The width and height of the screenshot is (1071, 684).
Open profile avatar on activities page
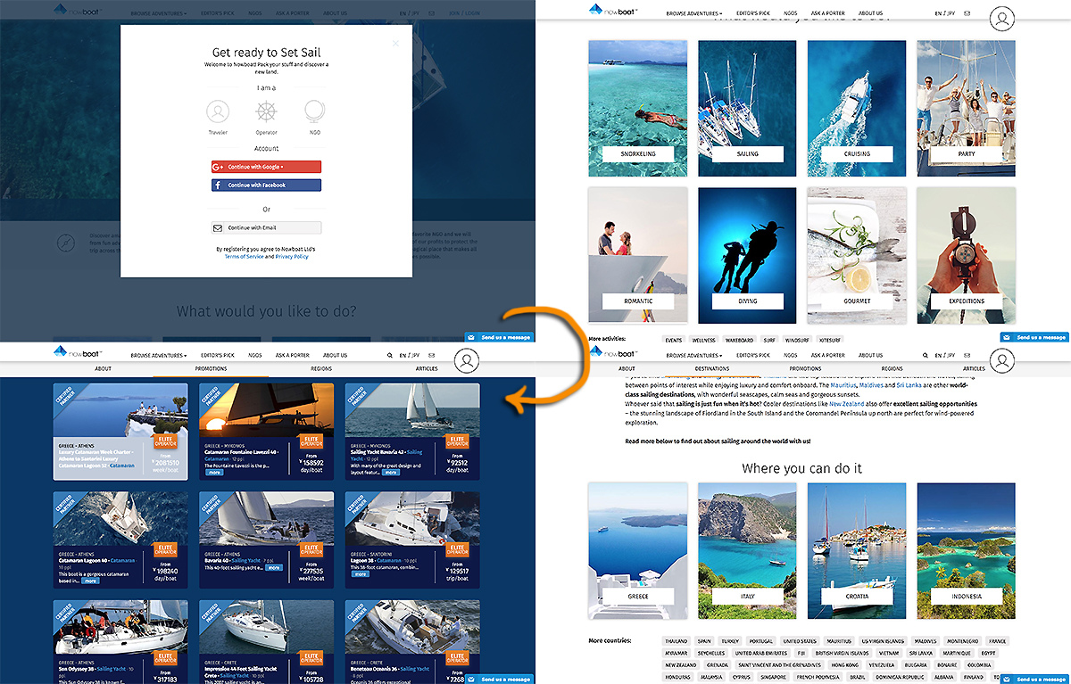click(x=1003, y=18)
